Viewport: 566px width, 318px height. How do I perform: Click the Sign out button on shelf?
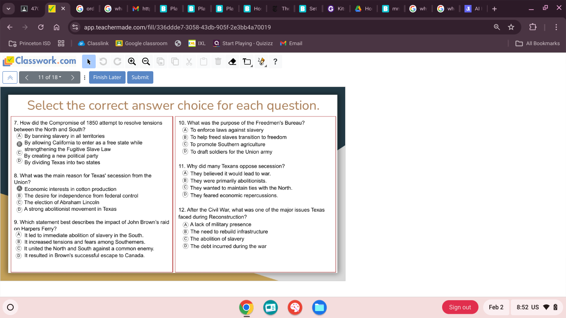pyautogui.click(x=460, y=307)
